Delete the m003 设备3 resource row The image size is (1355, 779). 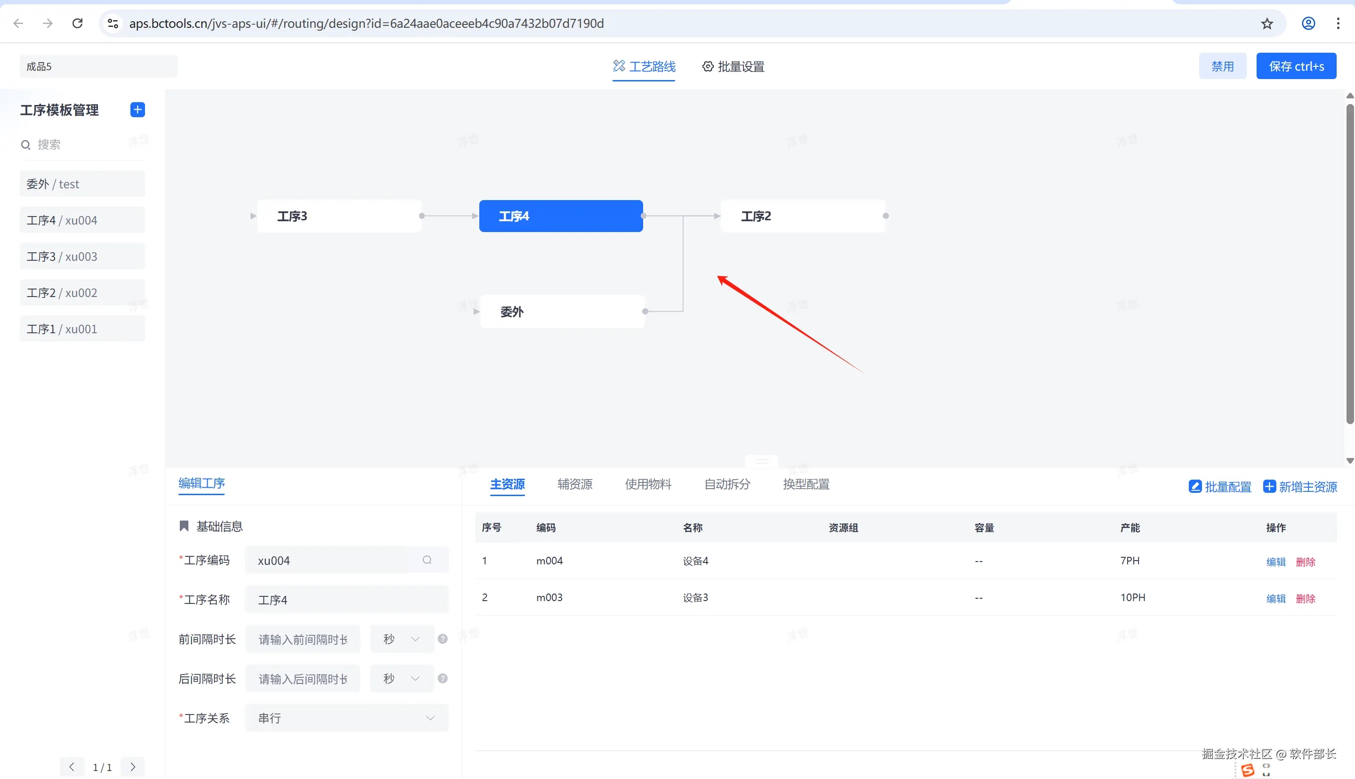click(1305, 598)
